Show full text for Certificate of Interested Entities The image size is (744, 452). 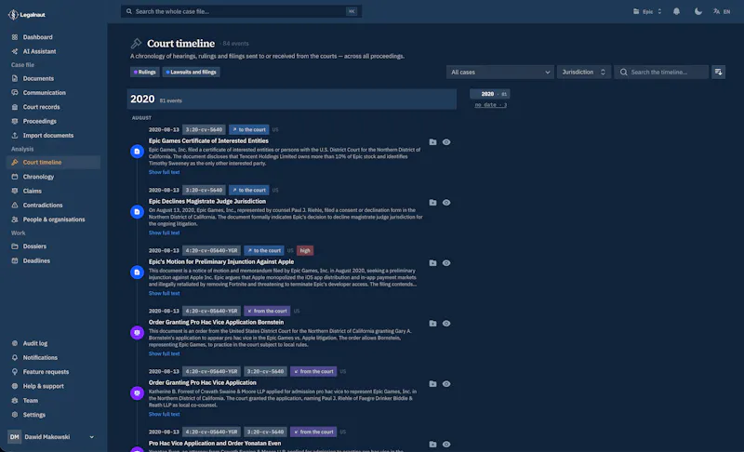[165, 172]
